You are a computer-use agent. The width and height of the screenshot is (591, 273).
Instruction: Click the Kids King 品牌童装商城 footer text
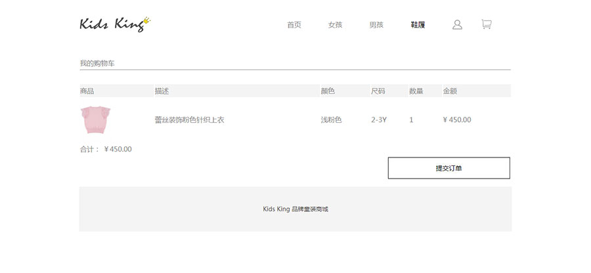coord(295,209)
